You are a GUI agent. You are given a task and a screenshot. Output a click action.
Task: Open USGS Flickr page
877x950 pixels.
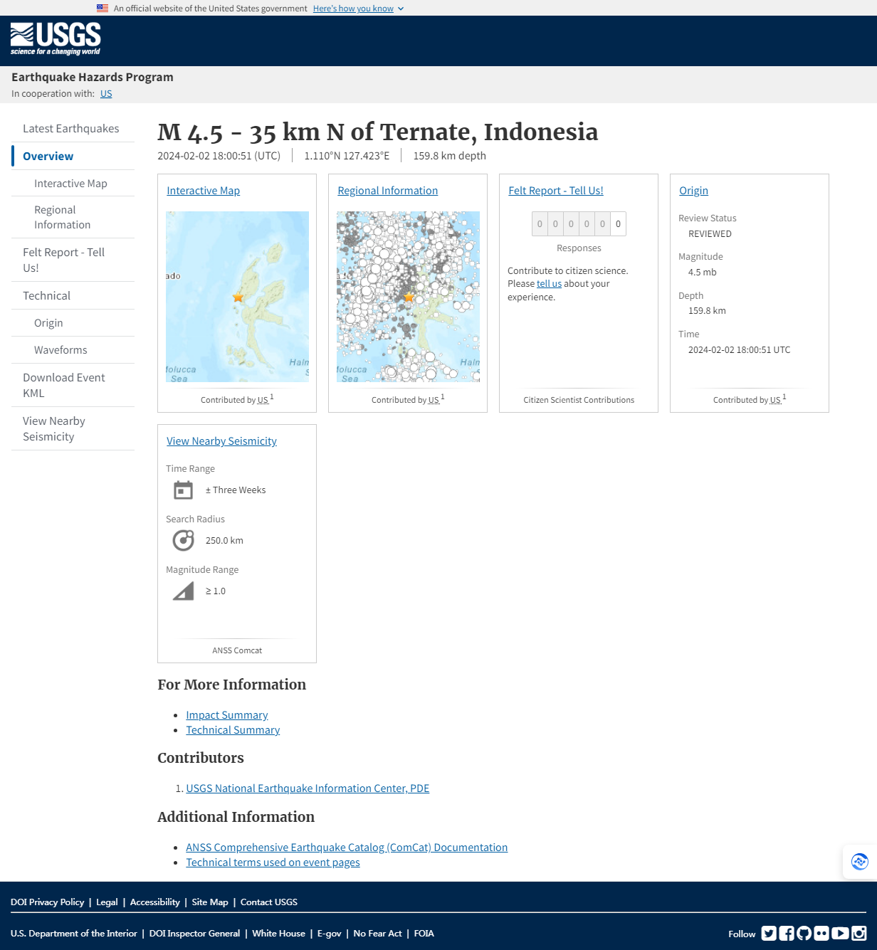tap(821, 933)
